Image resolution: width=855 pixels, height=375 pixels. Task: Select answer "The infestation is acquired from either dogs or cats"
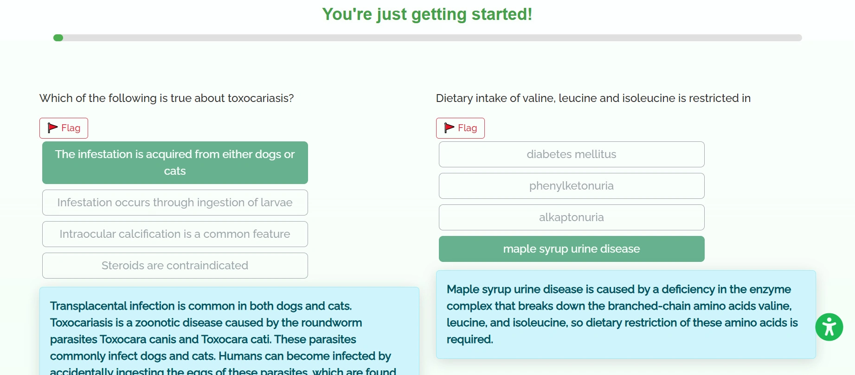(x=175, y=163)
